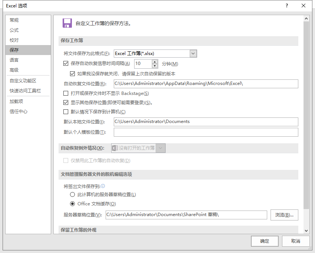Click the 确定 button
Screen dimensions: 315x253
tap(265, 241)
